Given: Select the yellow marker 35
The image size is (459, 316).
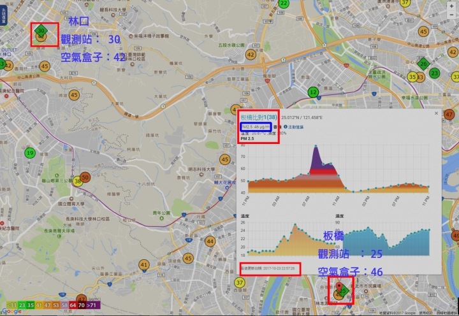Looking at the screenshot, I should pyautogui.click(x=412, y=76).
